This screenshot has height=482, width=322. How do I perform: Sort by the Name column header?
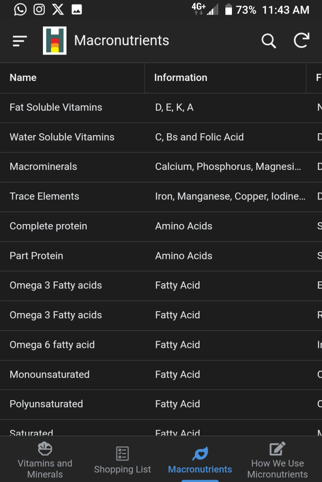click(x=23, y=78)
